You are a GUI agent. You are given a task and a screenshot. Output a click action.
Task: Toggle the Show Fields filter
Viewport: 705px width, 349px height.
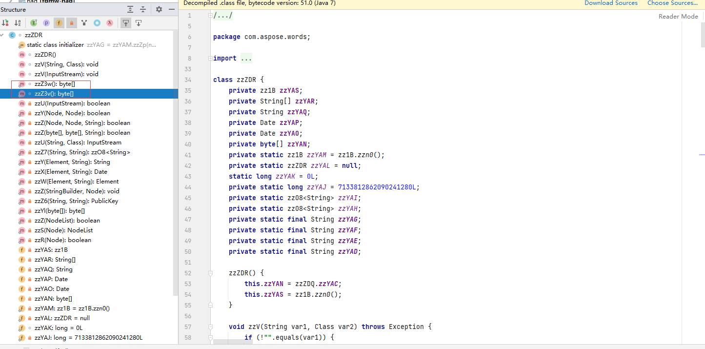59,22
